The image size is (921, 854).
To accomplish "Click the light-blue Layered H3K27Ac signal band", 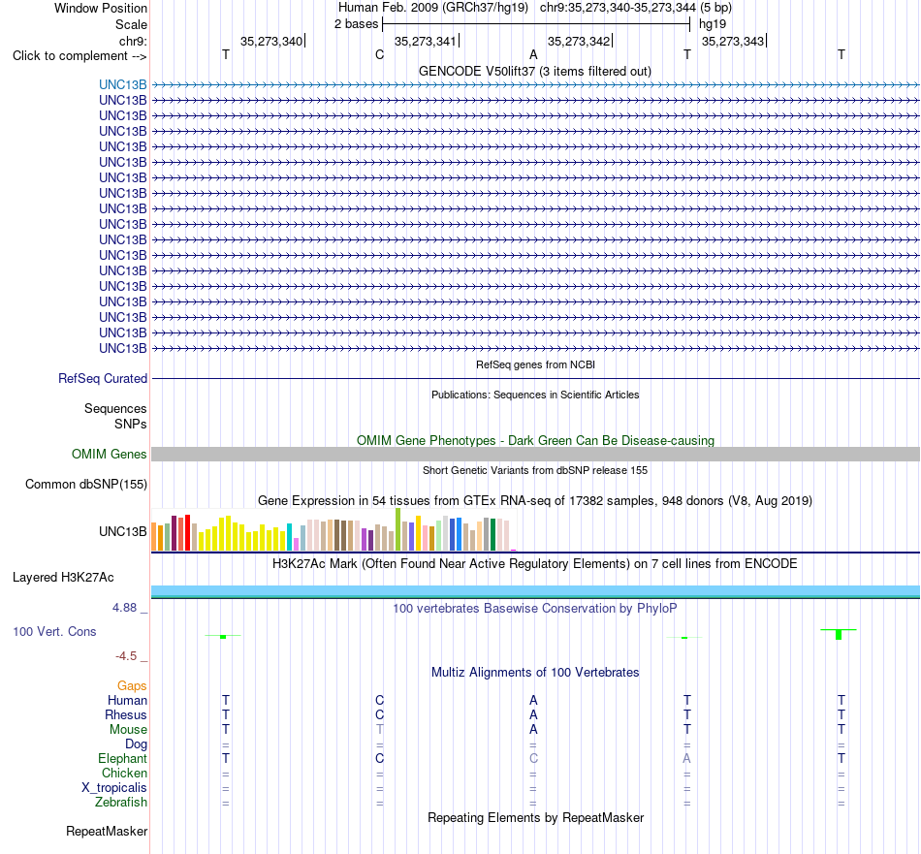I will point(535,591).
